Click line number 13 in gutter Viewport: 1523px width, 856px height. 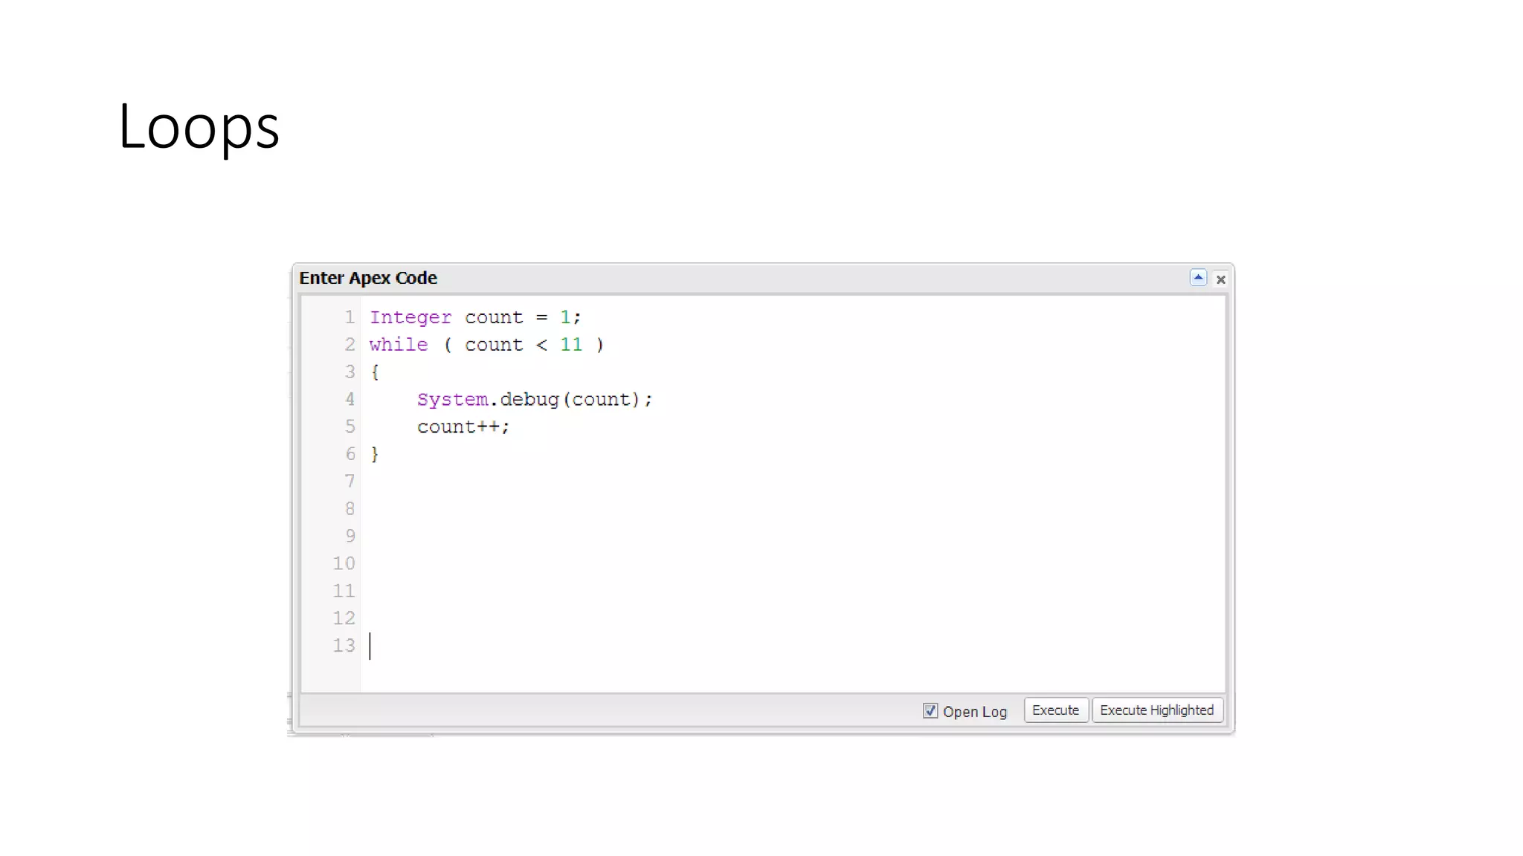point(344,646)
